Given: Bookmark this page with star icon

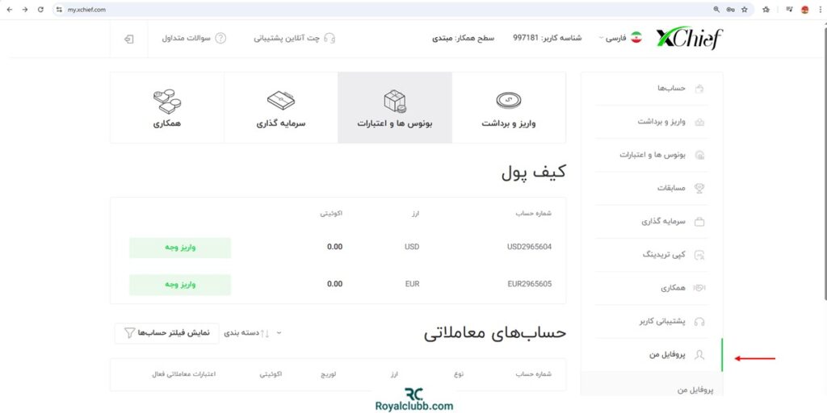Looking at the screenshot, I should (x=745, y=10).
